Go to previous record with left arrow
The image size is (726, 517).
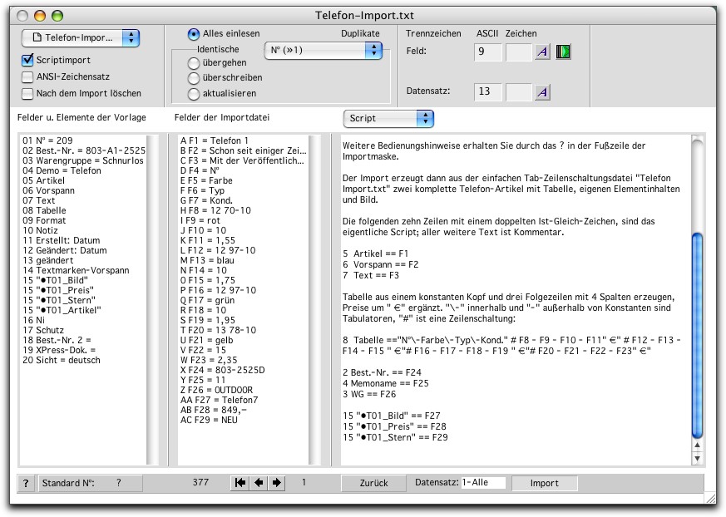259,483
